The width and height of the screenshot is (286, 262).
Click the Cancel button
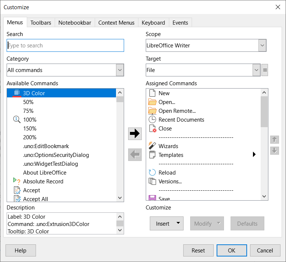265,250
